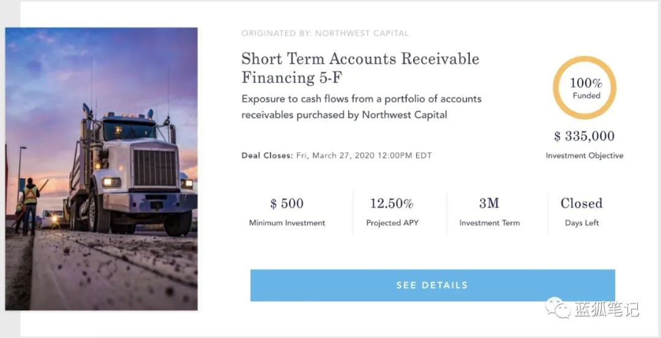Click the Investment Term label
The image size is (661, 338).
[489, 223]
